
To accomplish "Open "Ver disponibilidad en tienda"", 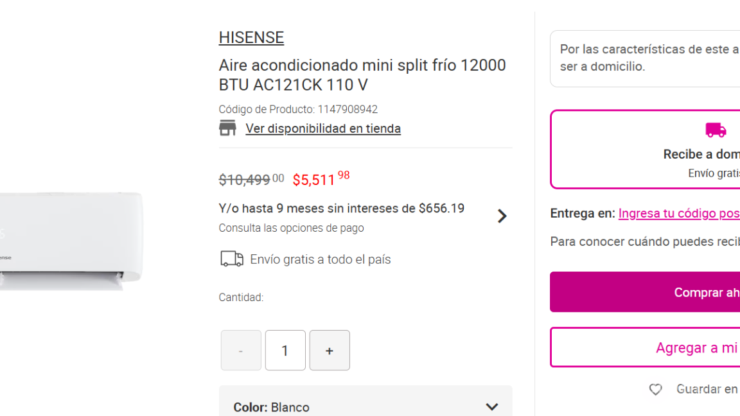I will 323,128.
